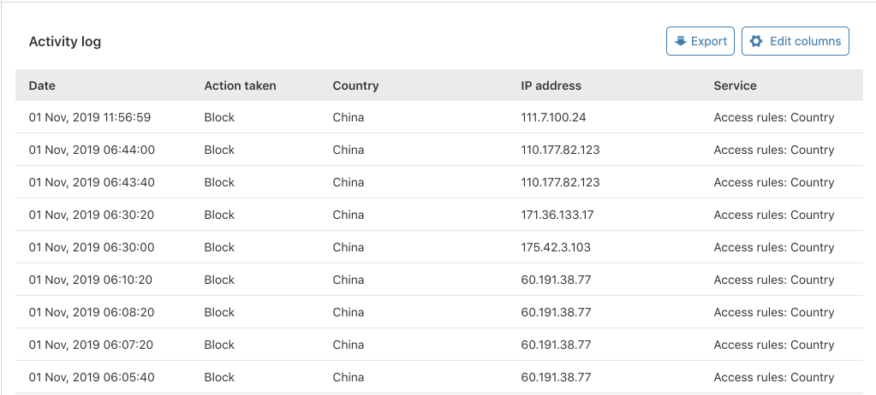Click the 06:43:40 log entry date
The image size is (876, 395).
pyautogui.click(x=92, y=182)
